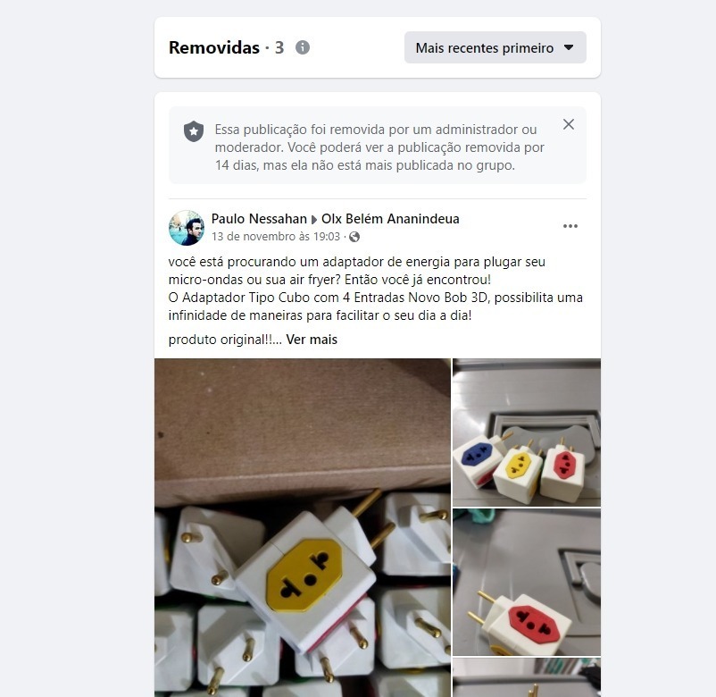
Task: Open the photo with three colored adapters
Action: coord(527,432)
